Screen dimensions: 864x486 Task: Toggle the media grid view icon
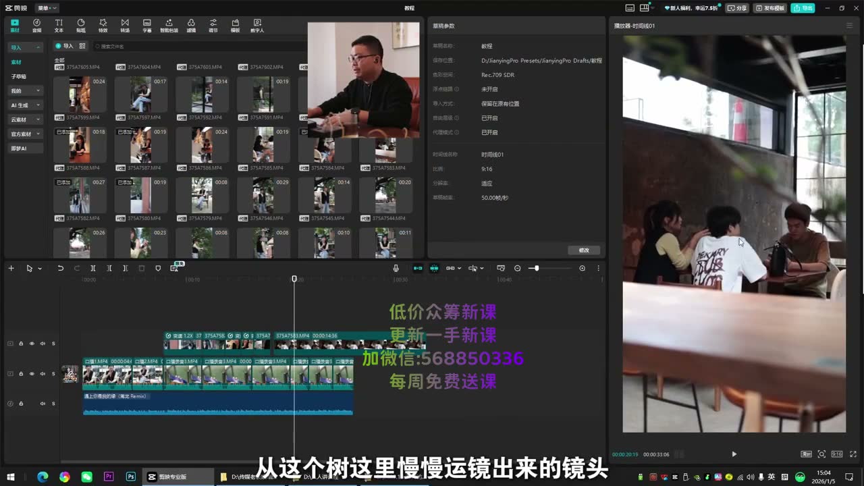(82, 46)
